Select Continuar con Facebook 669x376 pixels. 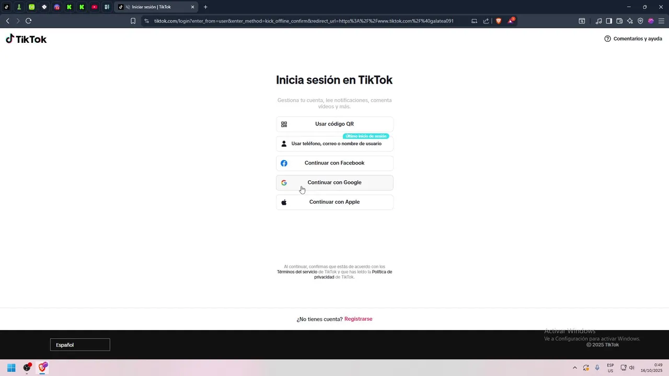click(334, 163)
